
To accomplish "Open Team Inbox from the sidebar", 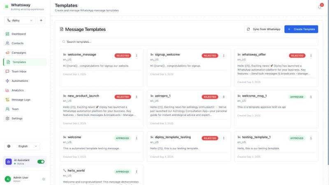I will tap(19, 71).
